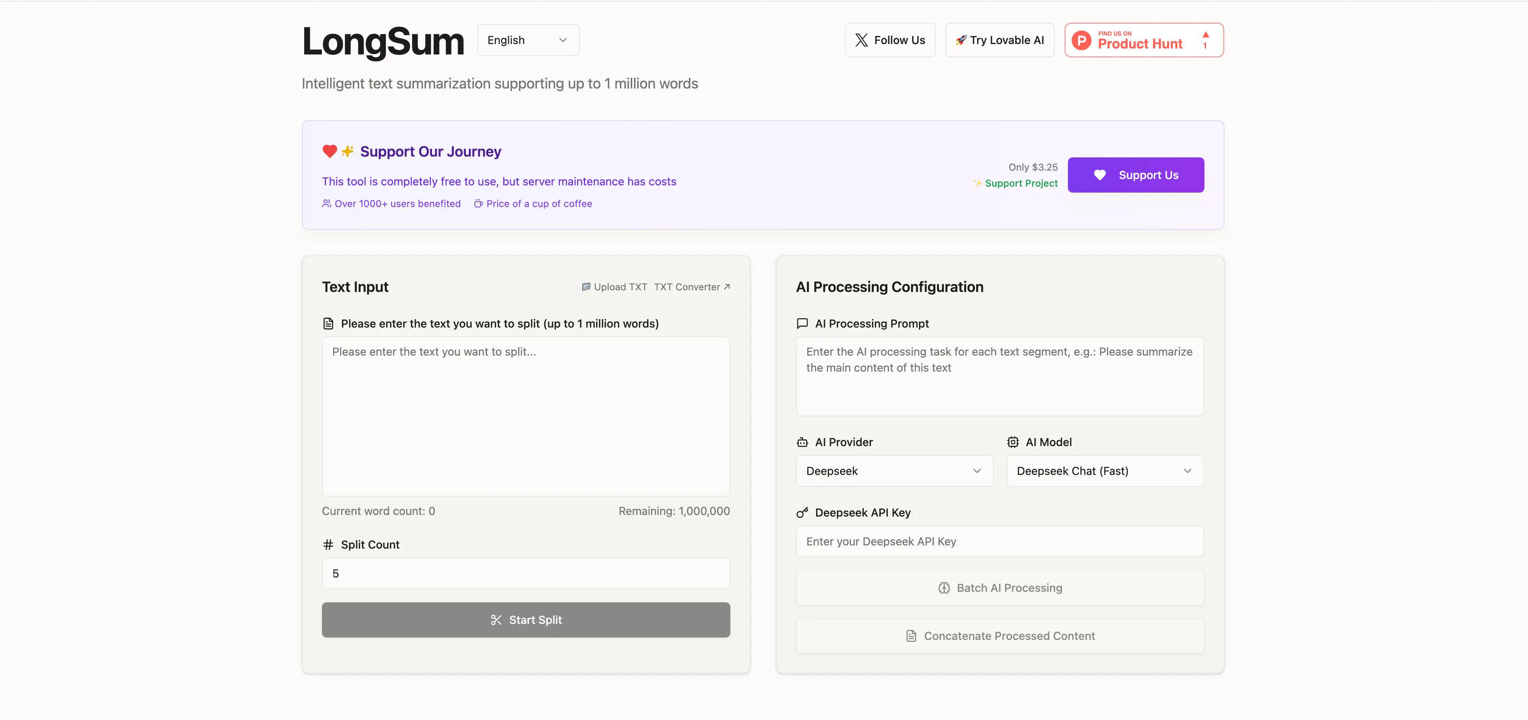Click the brain icon in Batch AI Processing
This screenshot has height=720, width=1528.
click(944, 588)
